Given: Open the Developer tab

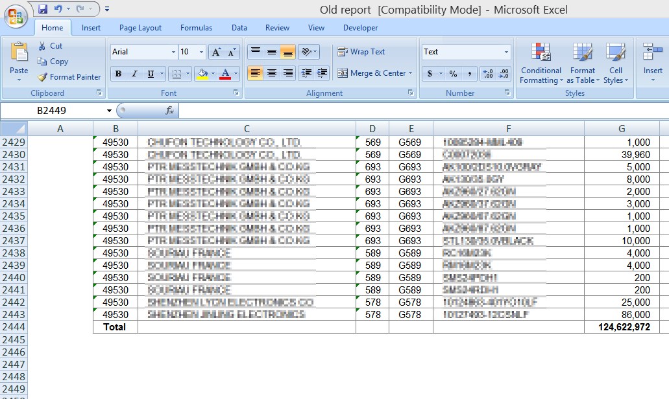Looking at the screenshot, I should point(361,28).
